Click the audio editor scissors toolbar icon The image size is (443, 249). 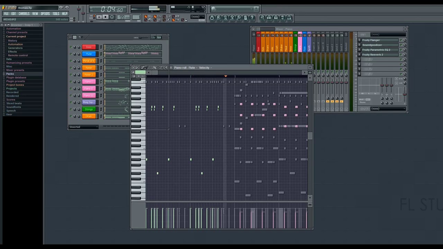(232, 18)
